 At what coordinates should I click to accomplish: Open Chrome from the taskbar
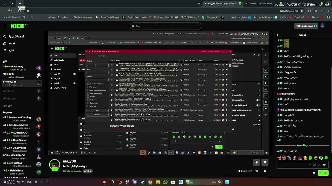click(x=150, y=182)
